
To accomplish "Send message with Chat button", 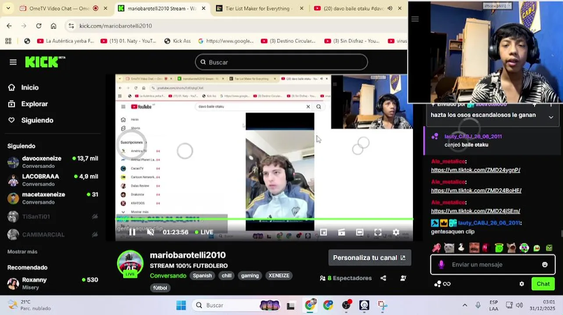I will (543, 284).
